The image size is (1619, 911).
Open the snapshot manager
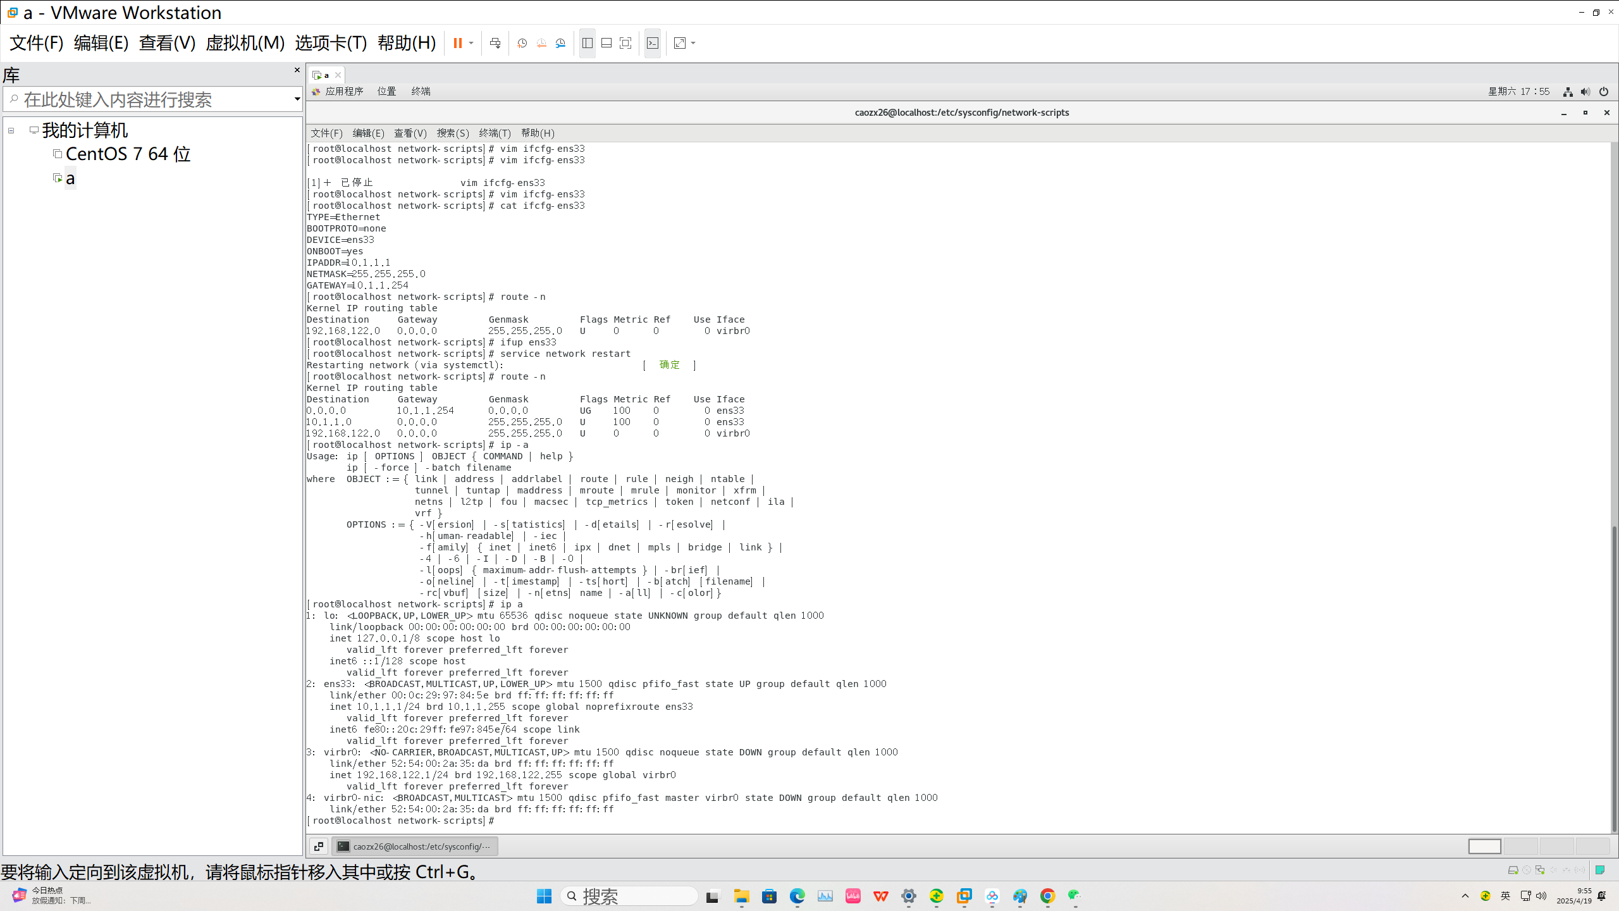560,43
